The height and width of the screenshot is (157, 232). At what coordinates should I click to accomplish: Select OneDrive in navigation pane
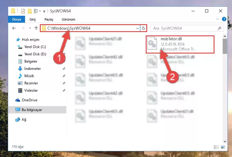26,100
